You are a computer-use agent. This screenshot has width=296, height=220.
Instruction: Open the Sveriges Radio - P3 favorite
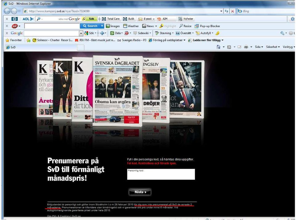[x=132, y=40]
